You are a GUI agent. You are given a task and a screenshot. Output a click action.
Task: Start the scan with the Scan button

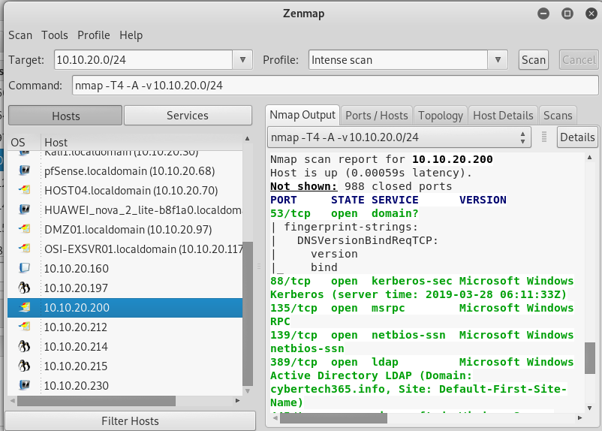coord(533,60)
